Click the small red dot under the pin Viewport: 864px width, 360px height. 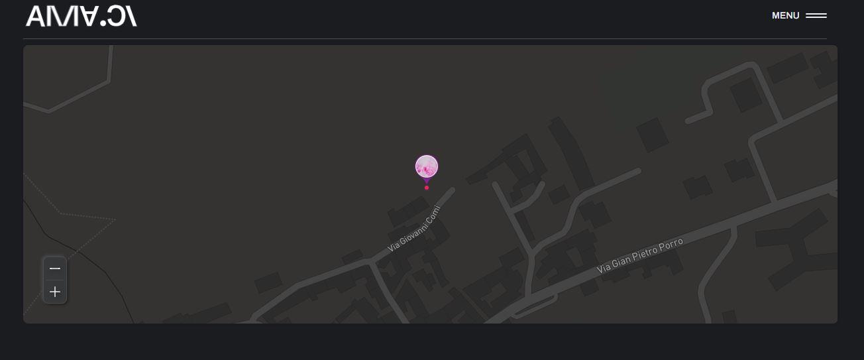coord(427,188)
